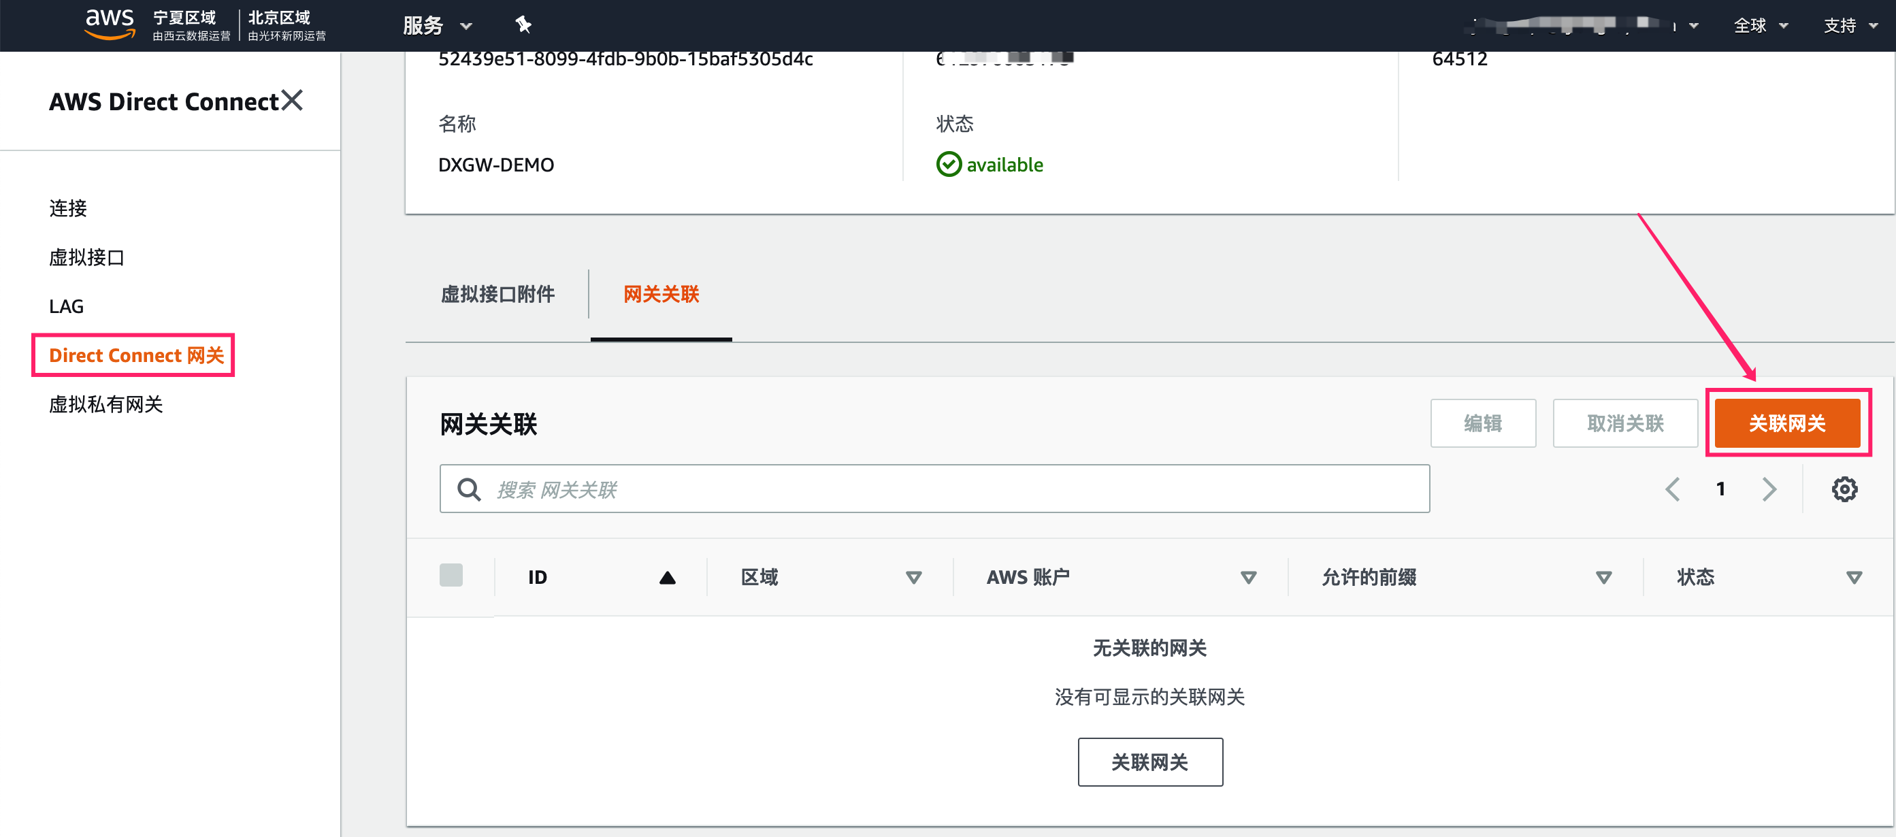Click ASN value 64512
The width and height of the screenshot is (1896, 837).
[x=1460, y=59]
